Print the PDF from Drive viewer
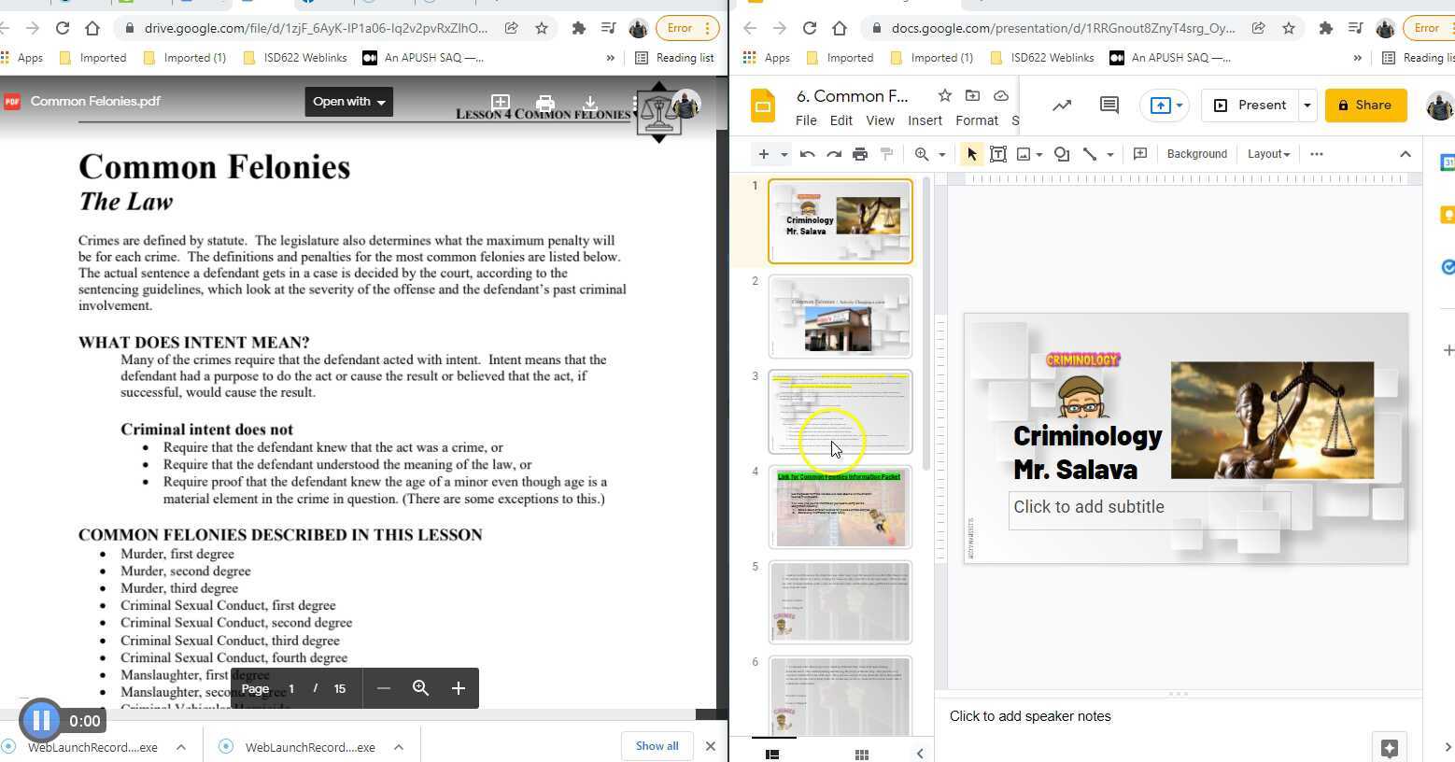Viewport: 1455px width, 762px height. (x=545, y=102)
